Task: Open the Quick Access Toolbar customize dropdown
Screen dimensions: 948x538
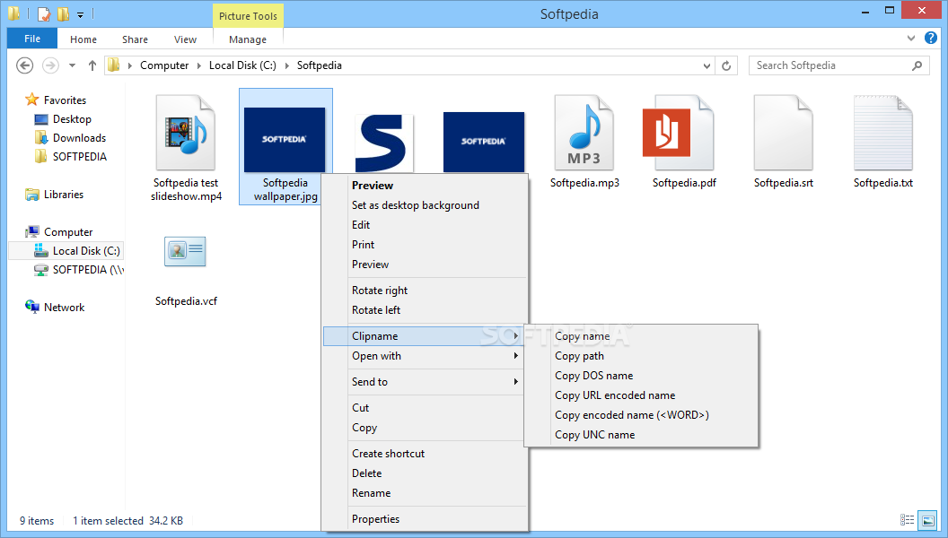Action: pyautogui.click(x=81, y=14)
